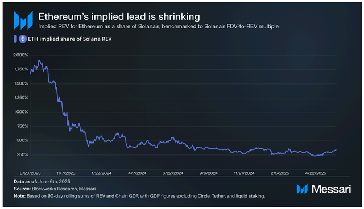Click the 4/7/2024 x-axis date
This screenshot has height=209, width=364.
[x=137, y=173]
